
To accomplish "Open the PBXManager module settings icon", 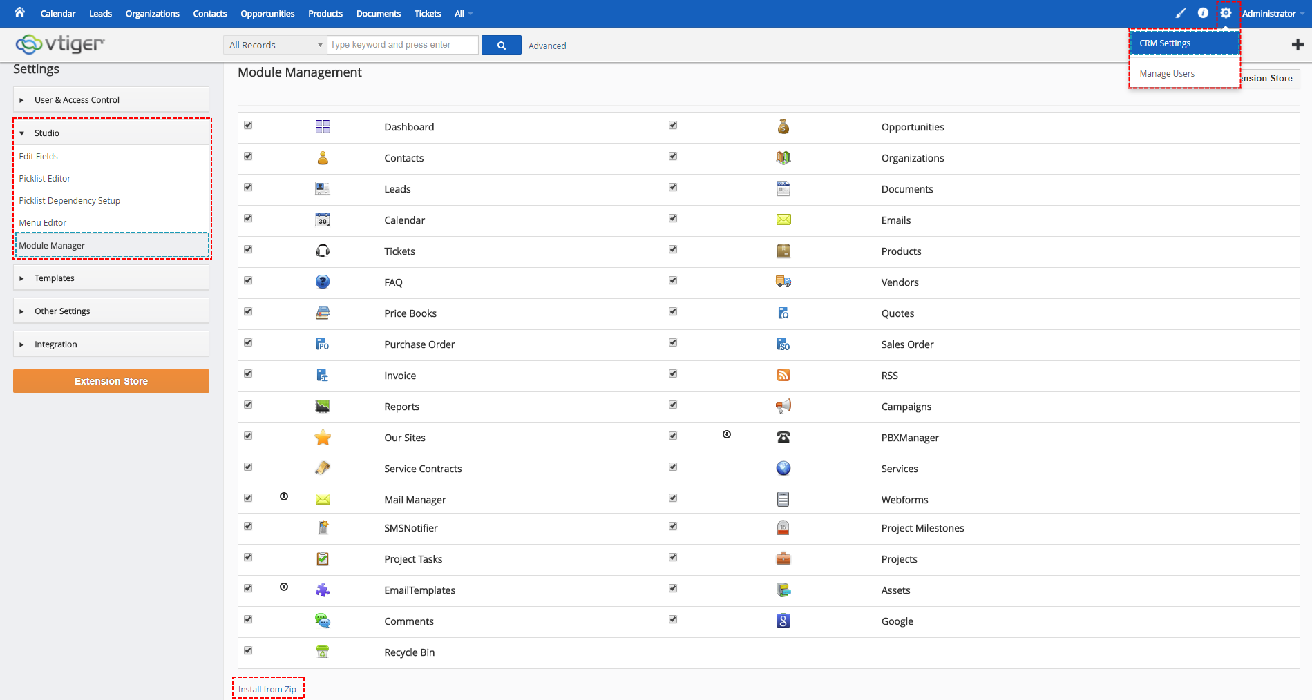I will pos(727,434).
